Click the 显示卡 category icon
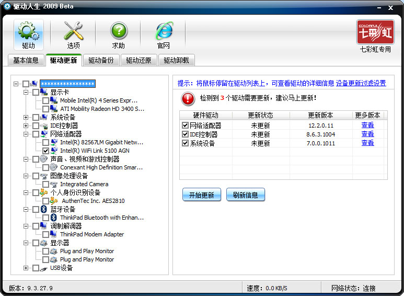This screenshot has width=404, height=296. click(x=44, y=92)
